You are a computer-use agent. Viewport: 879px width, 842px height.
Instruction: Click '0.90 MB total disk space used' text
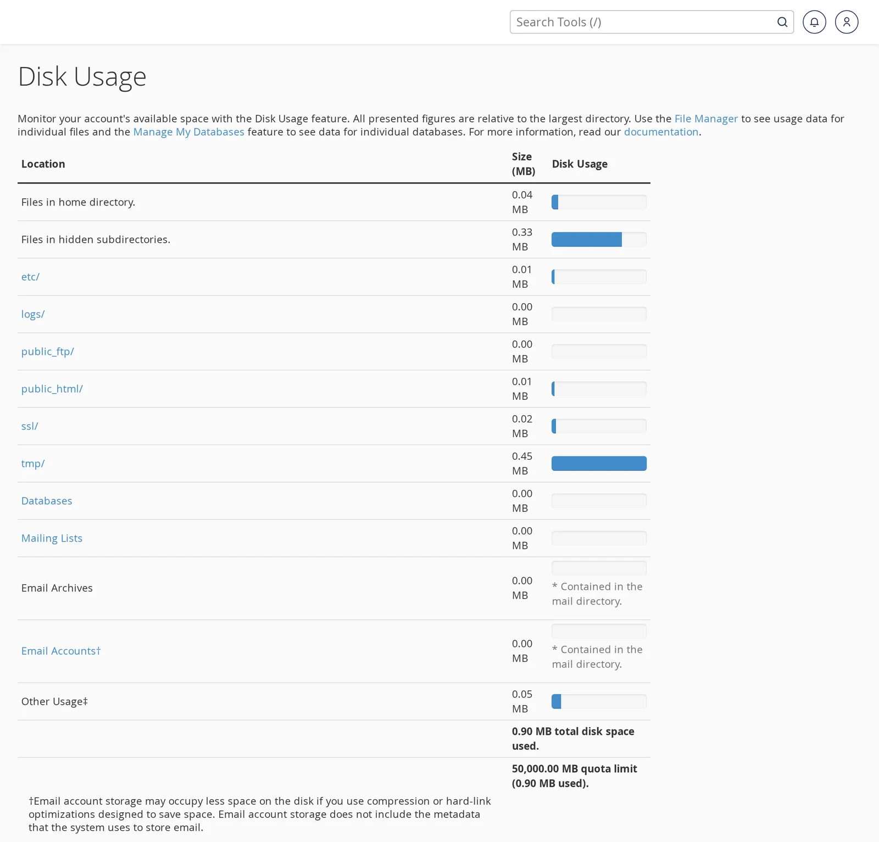(573, 739)
